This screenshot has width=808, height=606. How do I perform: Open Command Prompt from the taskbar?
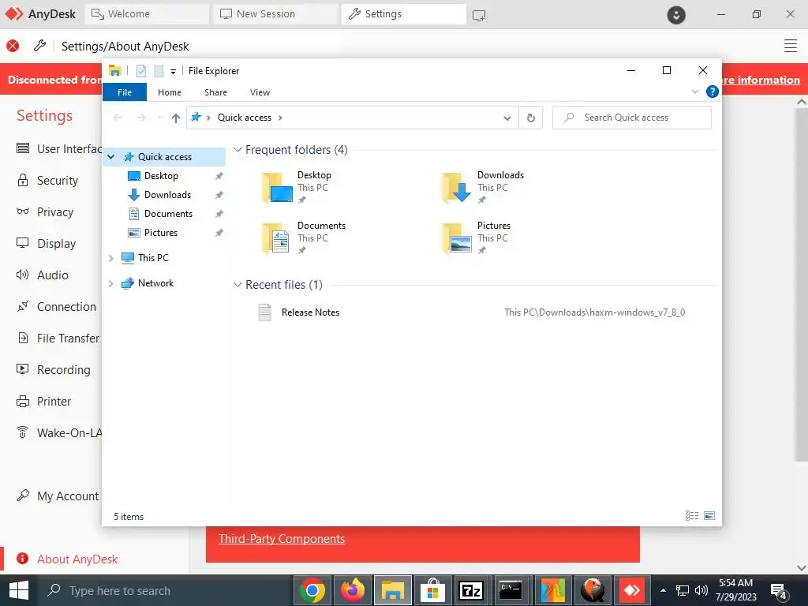tap(511, 590)
